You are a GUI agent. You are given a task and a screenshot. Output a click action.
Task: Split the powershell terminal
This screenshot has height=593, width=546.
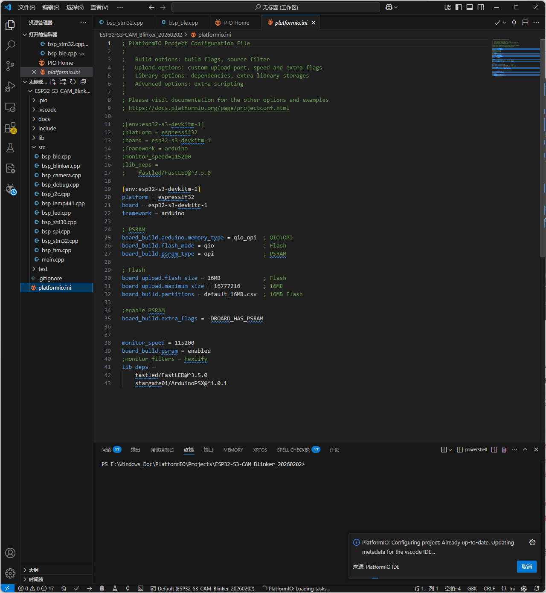point(494,449)
